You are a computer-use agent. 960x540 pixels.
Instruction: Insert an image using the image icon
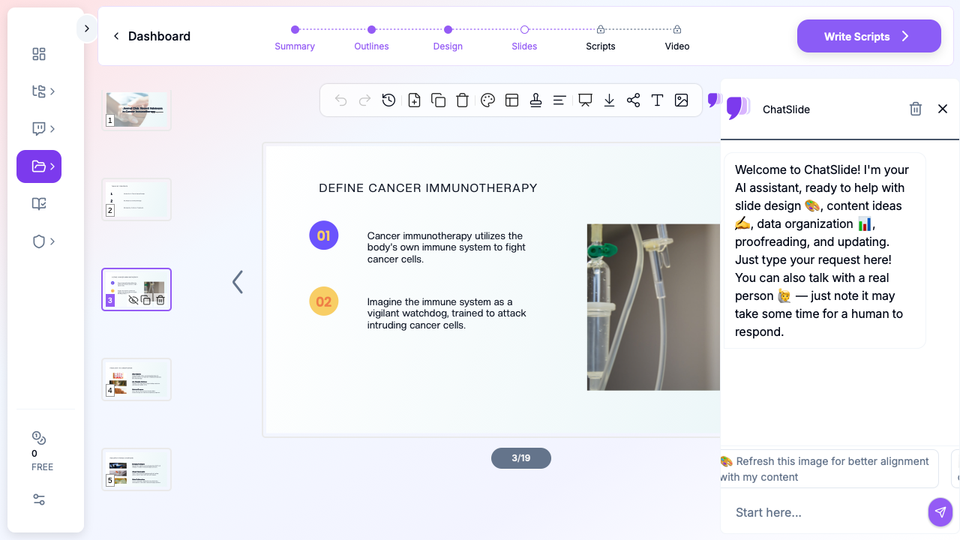coord(681,100)
